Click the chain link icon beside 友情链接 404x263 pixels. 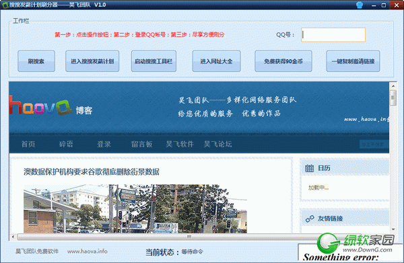[x=310, y=219]
